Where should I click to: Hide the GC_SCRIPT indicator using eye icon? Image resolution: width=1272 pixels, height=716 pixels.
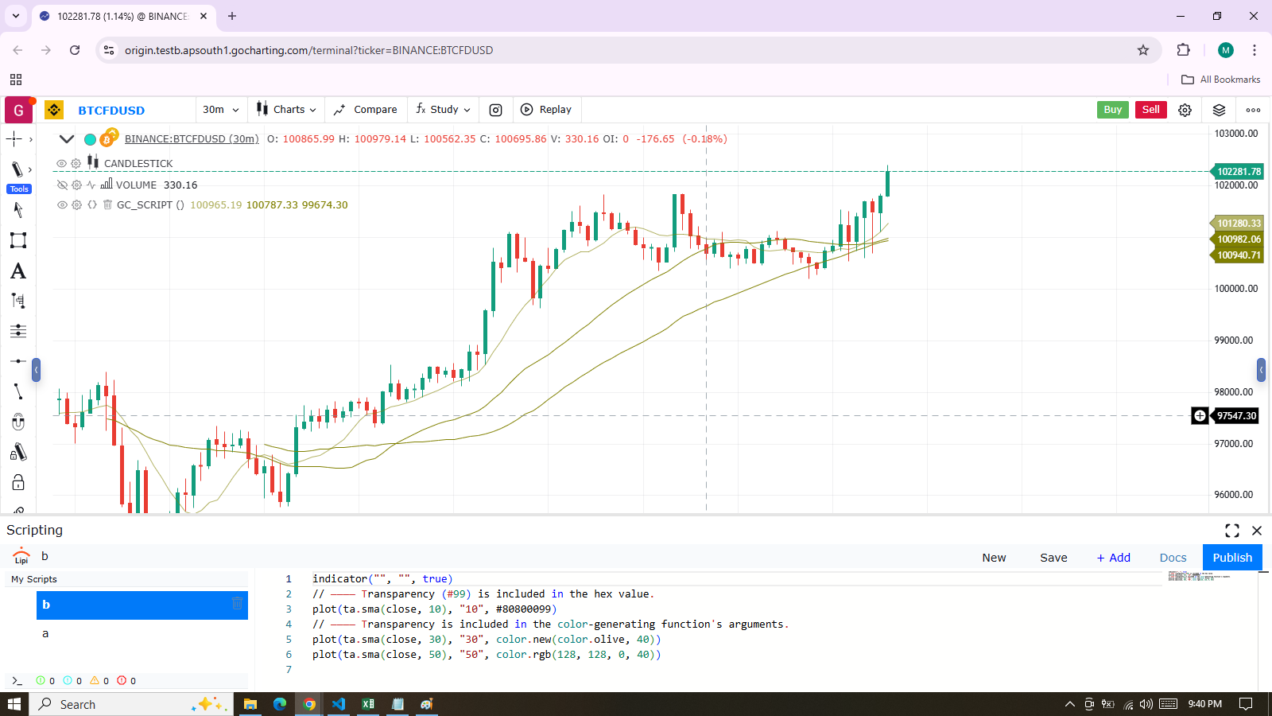62,204
